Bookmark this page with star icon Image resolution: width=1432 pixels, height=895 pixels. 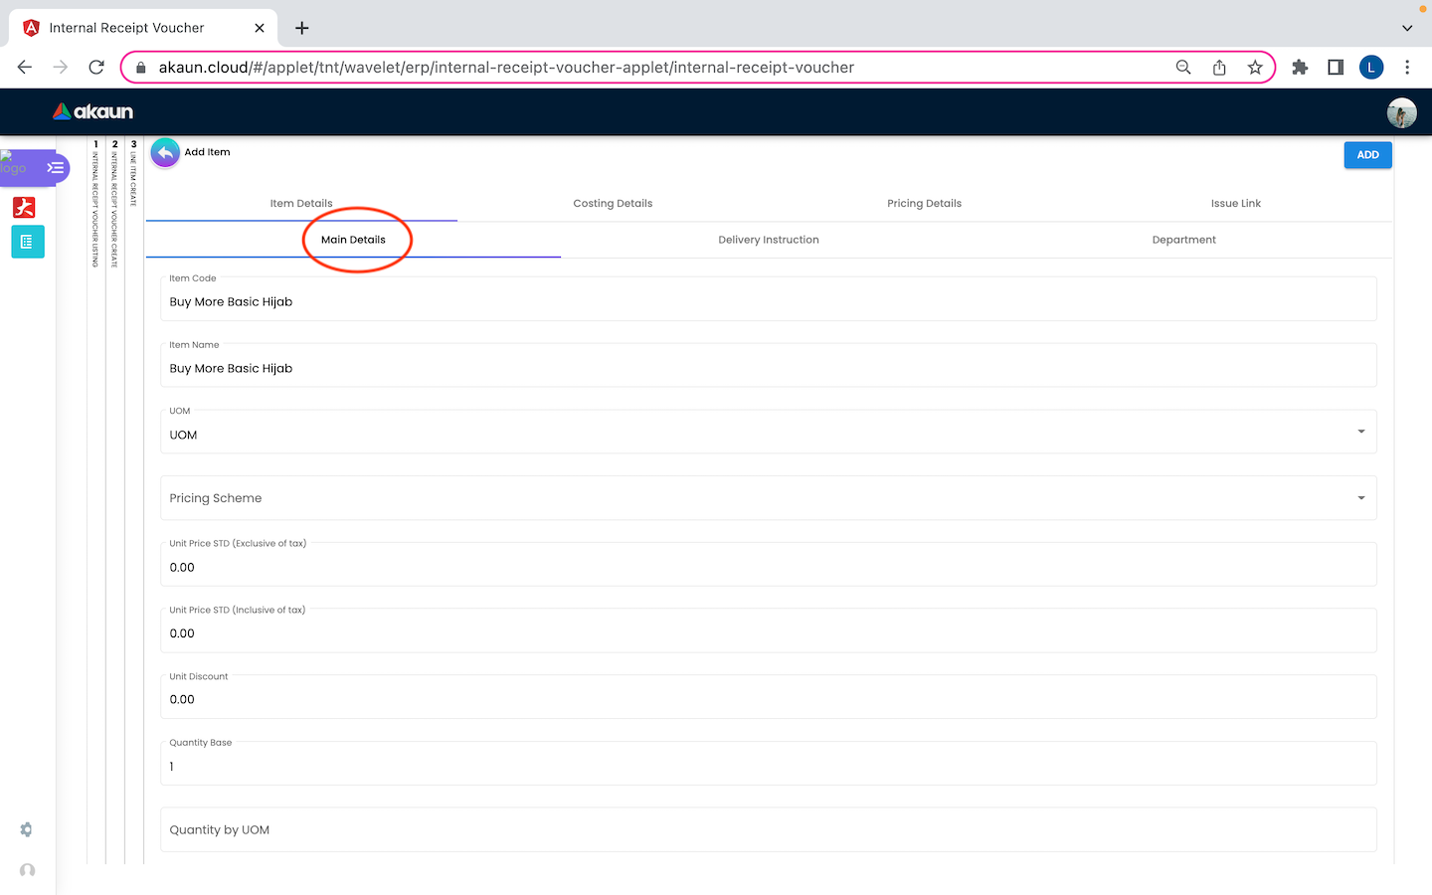click(x=1255, y=68)
